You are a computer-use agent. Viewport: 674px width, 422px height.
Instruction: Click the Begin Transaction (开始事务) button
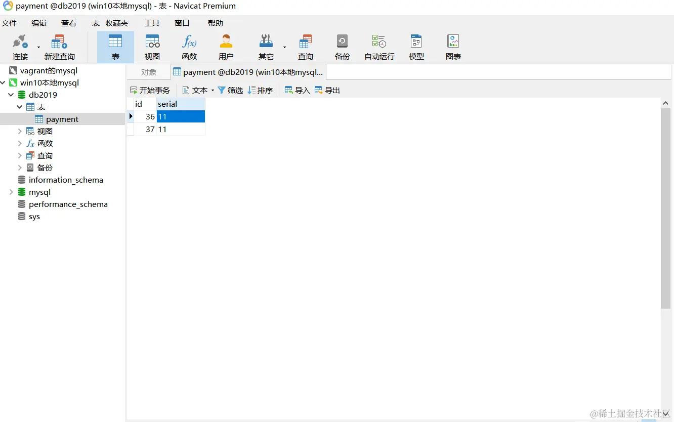pos(150,90)
